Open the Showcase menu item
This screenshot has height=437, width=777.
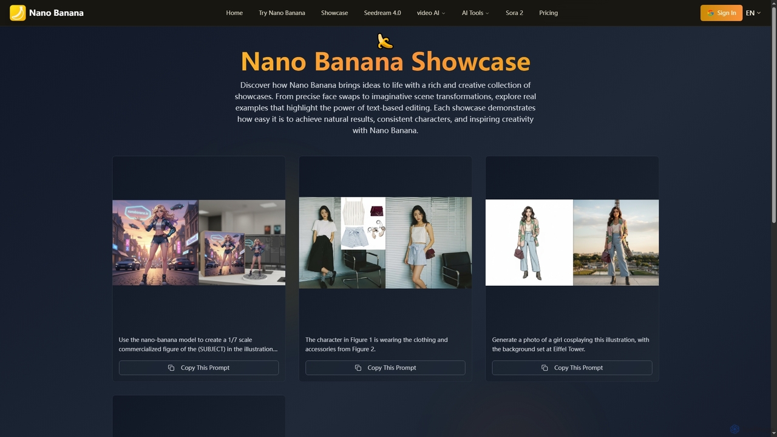point(334,13)
